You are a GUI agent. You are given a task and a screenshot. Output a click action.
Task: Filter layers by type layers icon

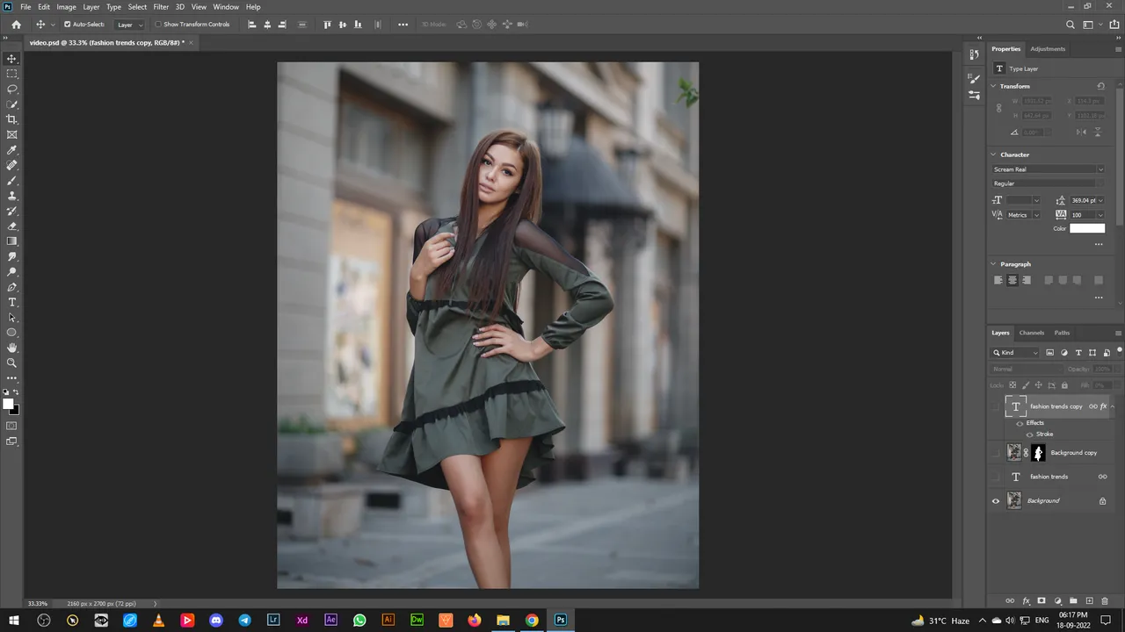1078,353
